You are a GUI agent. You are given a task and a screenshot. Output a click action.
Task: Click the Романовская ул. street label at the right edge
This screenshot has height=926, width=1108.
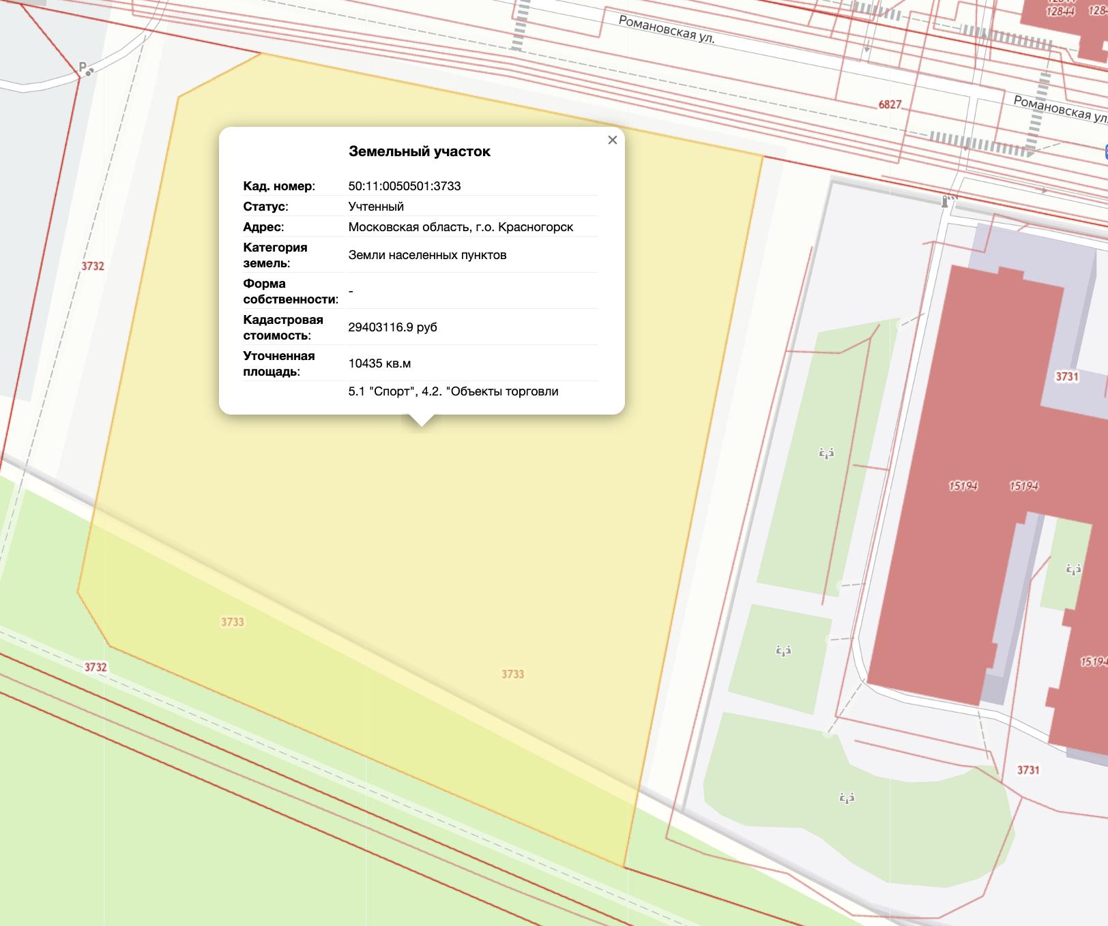point(1060,109)
